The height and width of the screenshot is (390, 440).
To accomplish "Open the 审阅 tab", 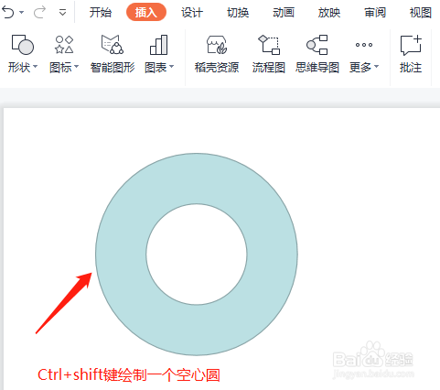I will pyautogui.click(x=375, y=13).
